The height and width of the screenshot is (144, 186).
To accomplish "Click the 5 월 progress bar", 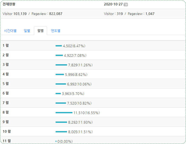I will (x=61, y=84).
